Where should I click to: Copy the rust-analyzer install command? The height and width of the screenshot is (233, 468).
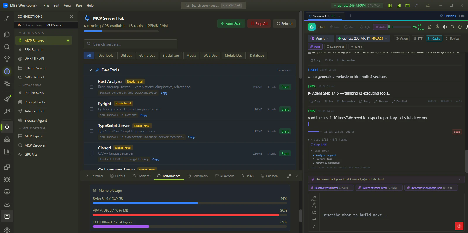coord(164,93)
